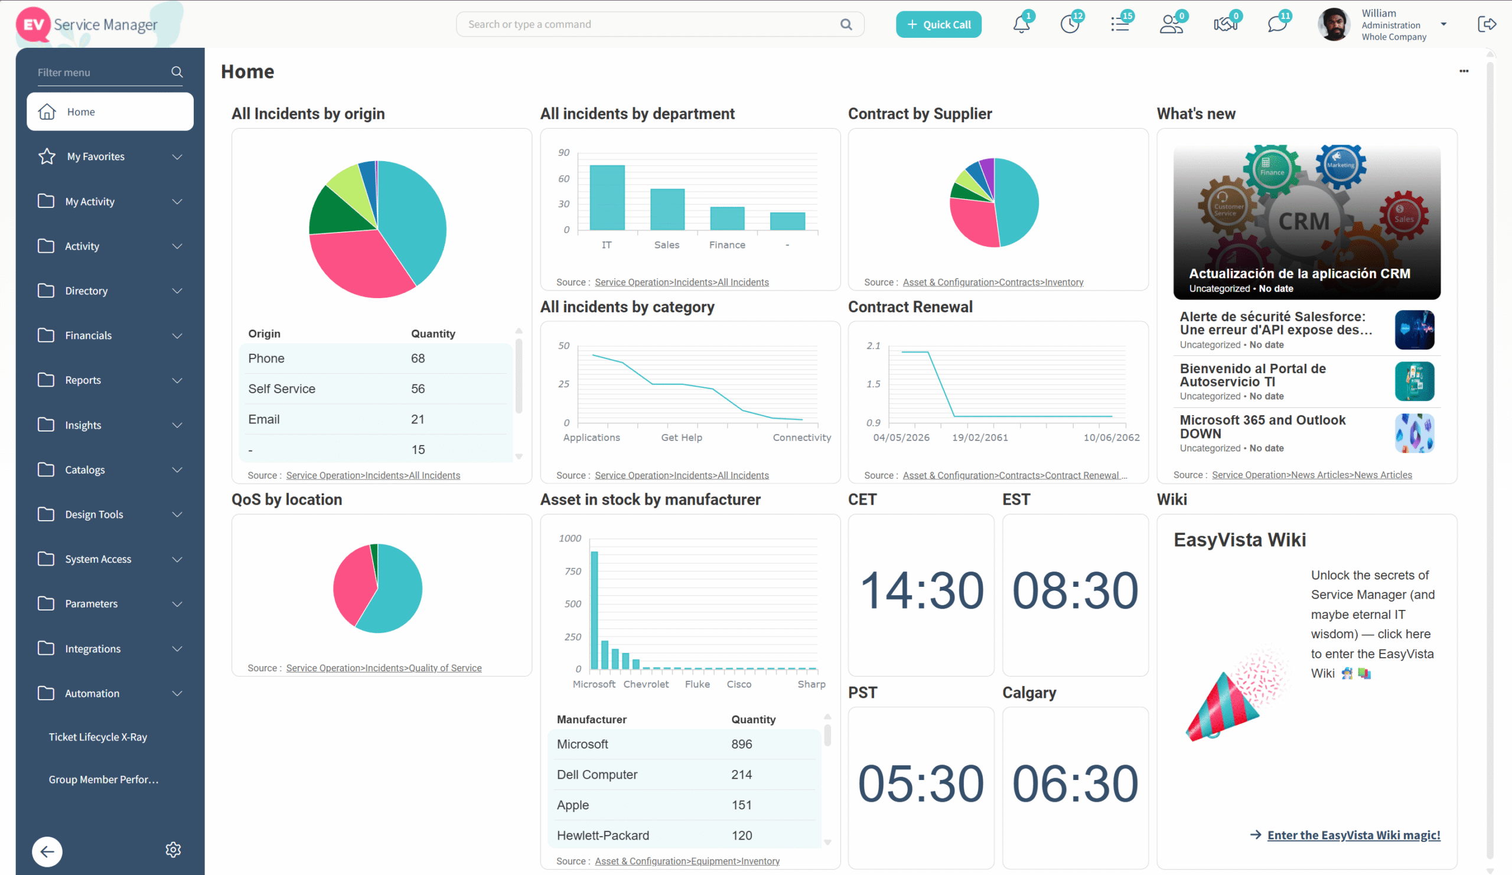Click the clock icon with badge 12
Viewport: 1512px width, 875px height.
[1069, 25]
